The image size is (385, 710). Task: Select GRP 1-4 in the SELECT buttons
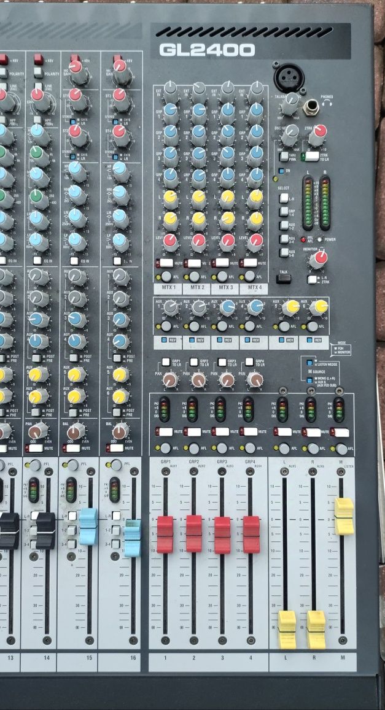pos(284,212)
